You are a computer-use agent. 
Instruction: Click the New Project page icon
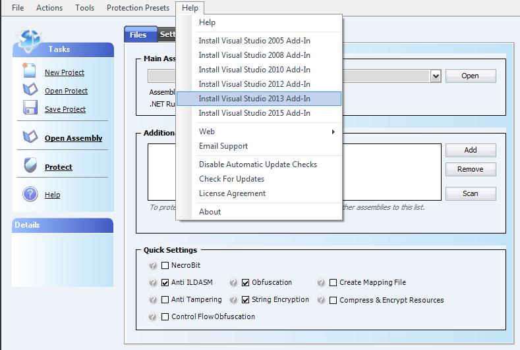pyautogui.click(x=30, y=71)
